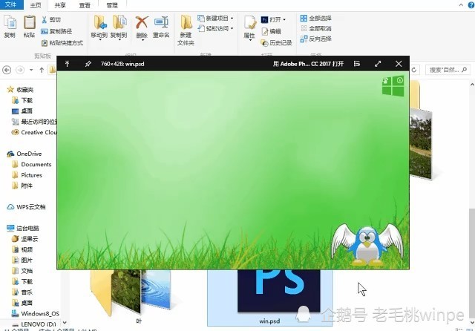Open 下载 under Favorites
The height and width of the screenshot is (331, 475).
(22, 100)
